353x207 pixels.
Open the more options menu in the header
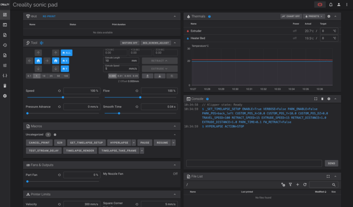pyautogui.click(x=347, y=5)
